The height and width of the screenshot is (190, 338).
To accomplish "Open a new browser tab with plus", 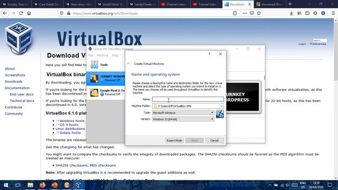I will [x=290, y=4].
